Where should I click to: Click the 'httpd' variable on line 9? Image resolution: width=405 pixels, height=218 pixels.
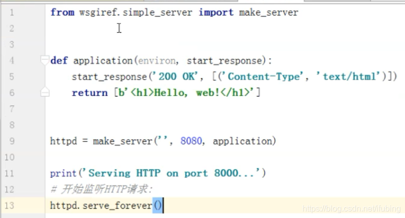click(64, 141)
